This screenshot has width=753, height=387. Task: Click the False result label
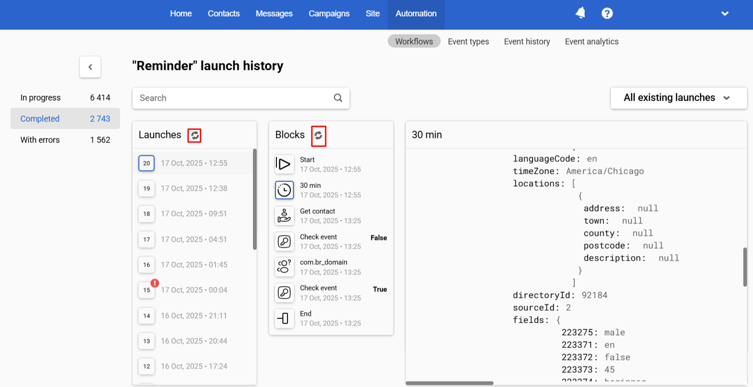point(379,238)
